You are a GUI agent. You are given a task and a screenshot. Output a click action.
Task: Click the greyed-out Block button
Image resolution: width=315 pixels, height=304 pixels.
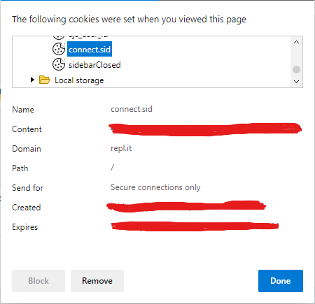pyautogui.click(x=38, y=281)
